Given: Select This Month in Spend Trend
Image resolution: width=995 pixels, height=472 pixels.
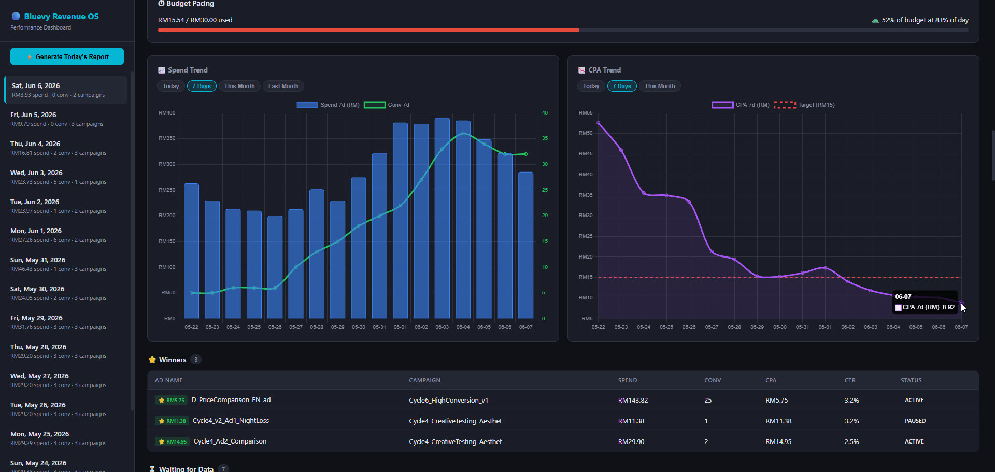Looking at the screenshot, I should [239, 86].
